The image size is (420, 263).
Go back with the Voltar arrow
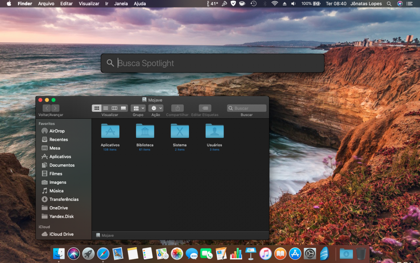(47, 108)
